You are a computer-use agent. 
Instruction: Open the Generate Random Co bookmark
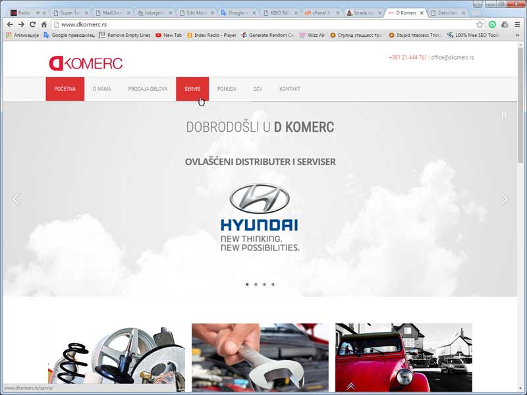(x=268, y=35)
